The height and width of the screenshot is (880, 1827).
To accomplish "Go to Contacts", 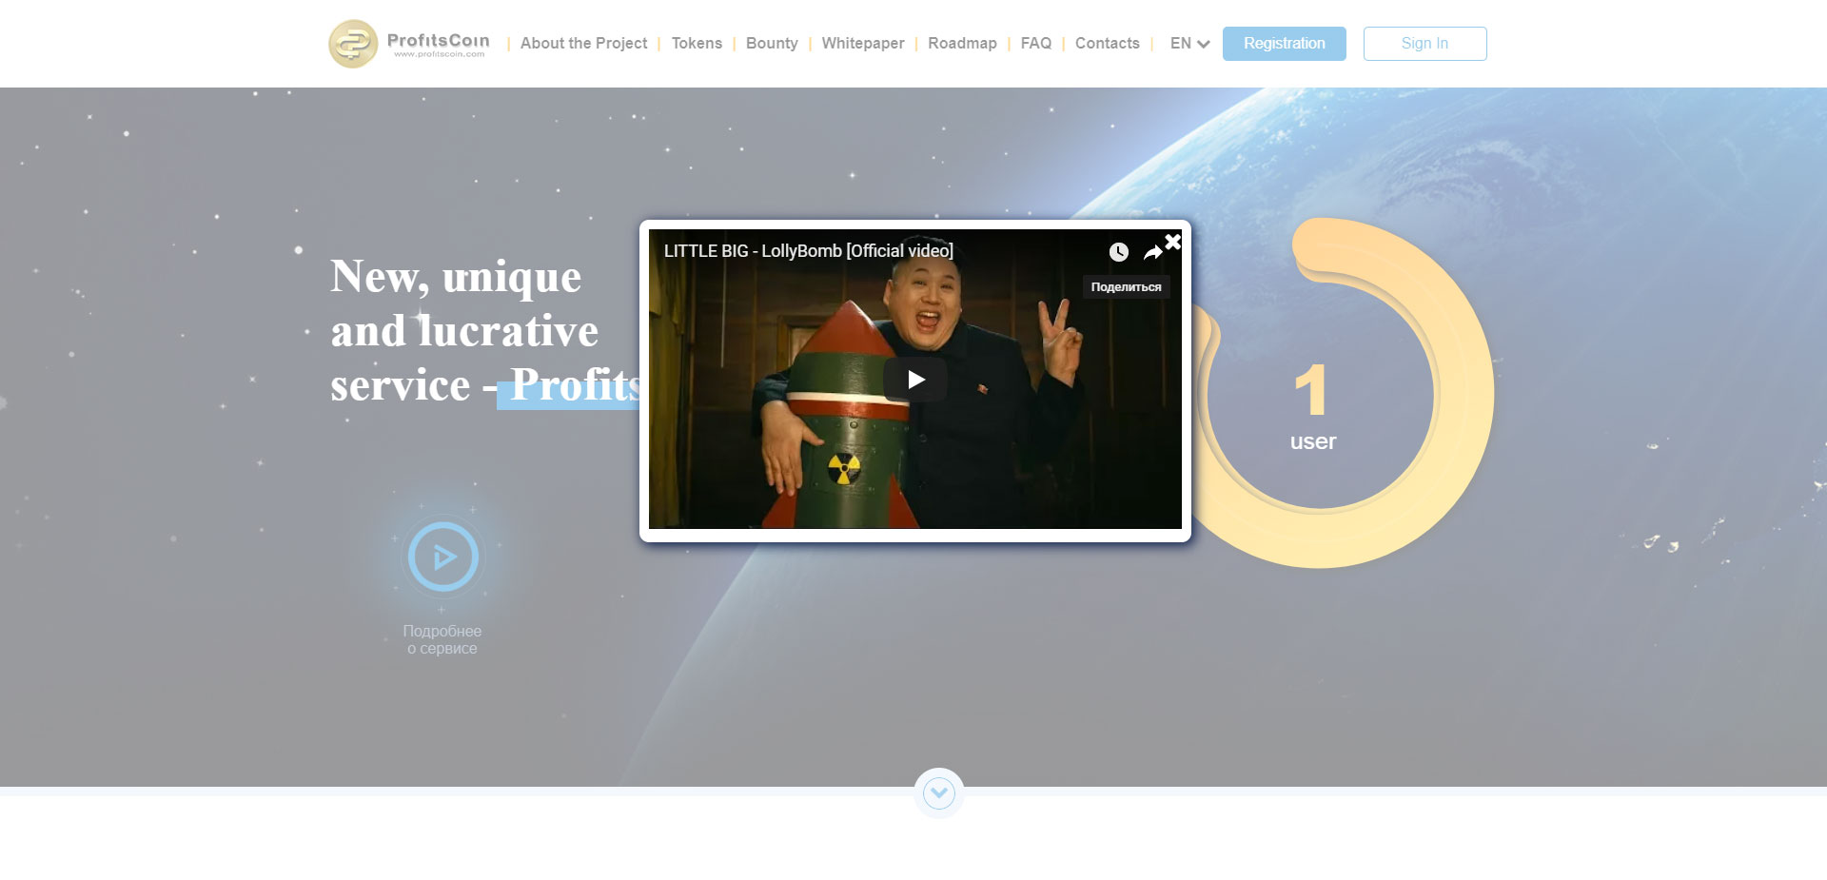I will [x=1107, y=44].
